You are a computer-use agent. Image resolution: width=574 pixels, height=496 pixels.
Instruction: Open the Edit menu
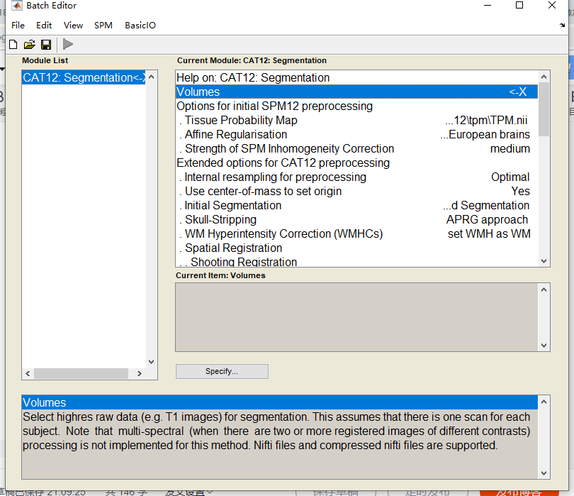(44, 26)
